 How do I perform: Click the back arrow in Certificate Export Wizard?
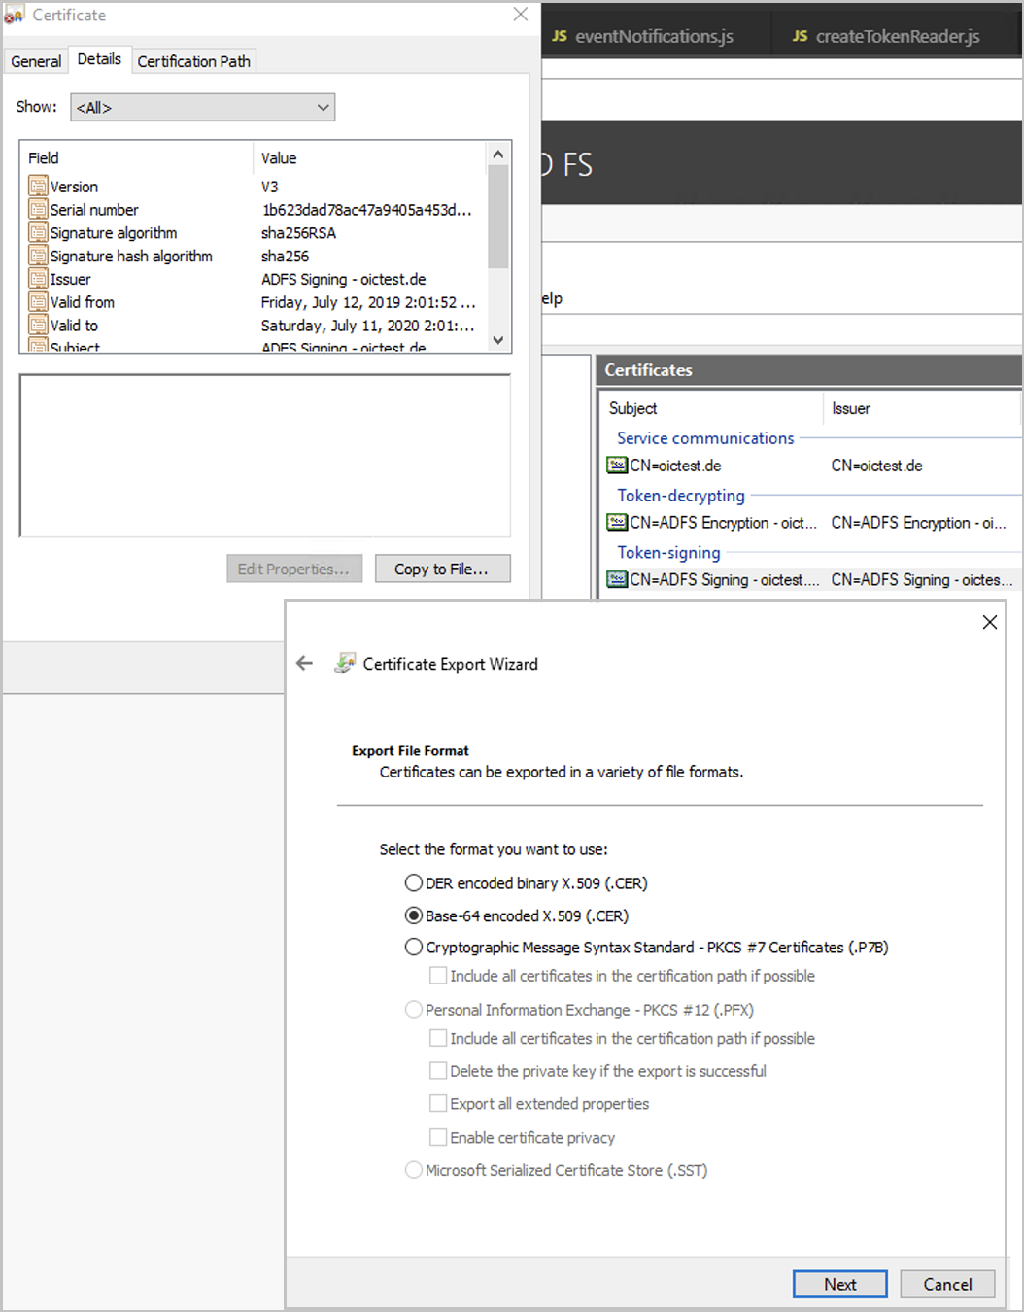304,663
